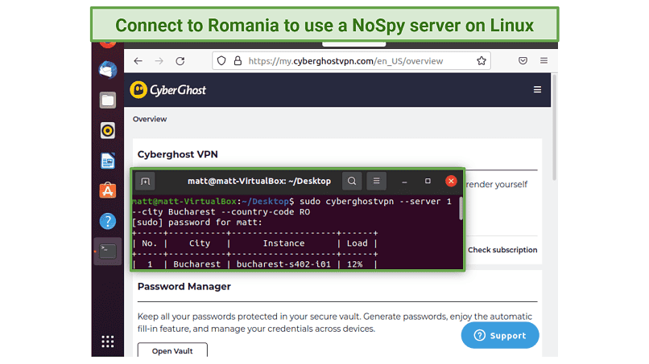This screenshot has height=364, width=649.
Task: Click the Overview breadcrumb text
Action: 150,119
